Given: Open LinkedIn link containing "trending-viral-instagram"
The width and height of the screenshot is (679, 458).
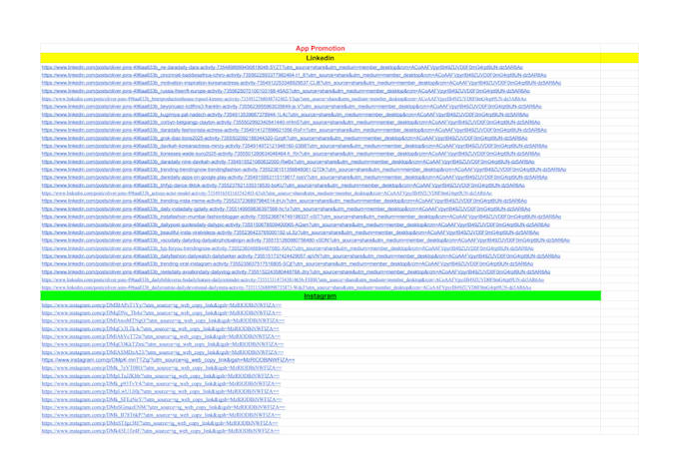Looking at the screenshot, I should coord(288,263).
